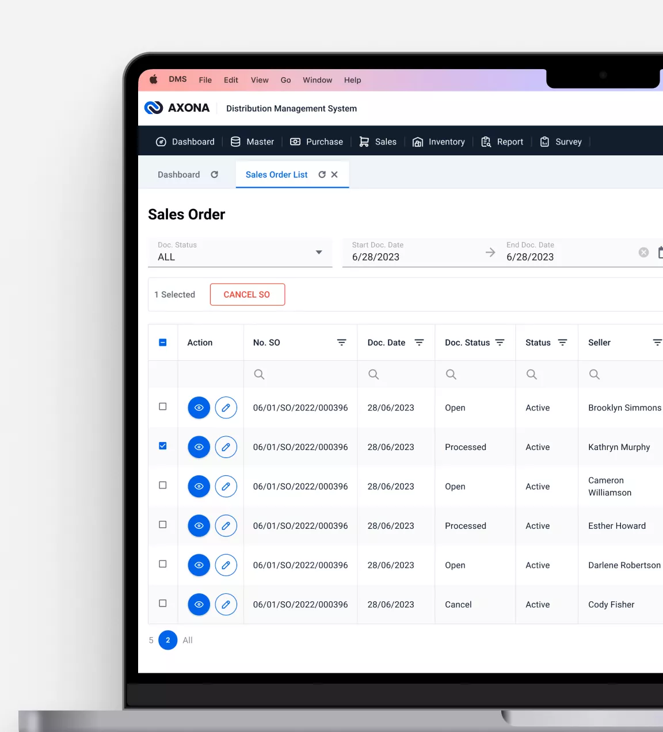Toggle the select-all checkbox in table header
Viewport: 663px width, 732px height.
click(163, 342)
